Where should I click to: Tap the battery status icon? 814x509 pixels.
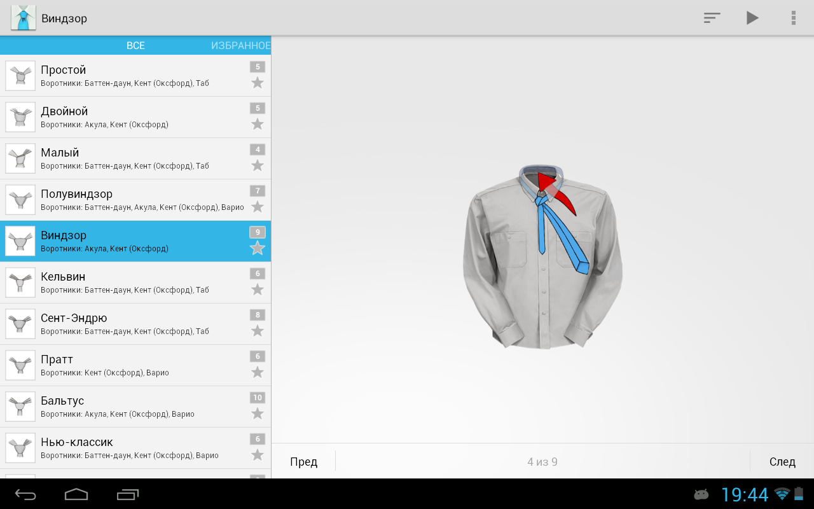(x=799, y=494)
